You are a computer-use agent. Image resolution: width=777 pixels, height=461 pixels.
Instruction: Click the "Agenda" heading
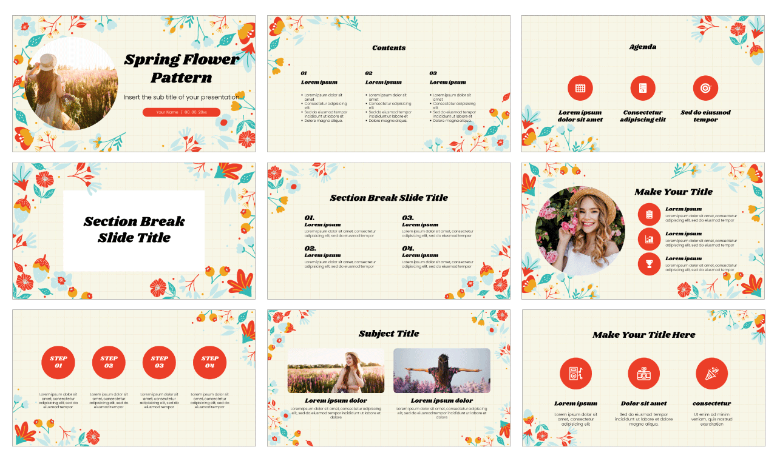(643, 47)
